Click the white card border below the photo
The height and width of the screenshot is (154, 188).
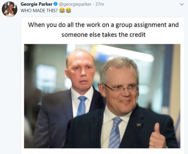click(103, 151)
